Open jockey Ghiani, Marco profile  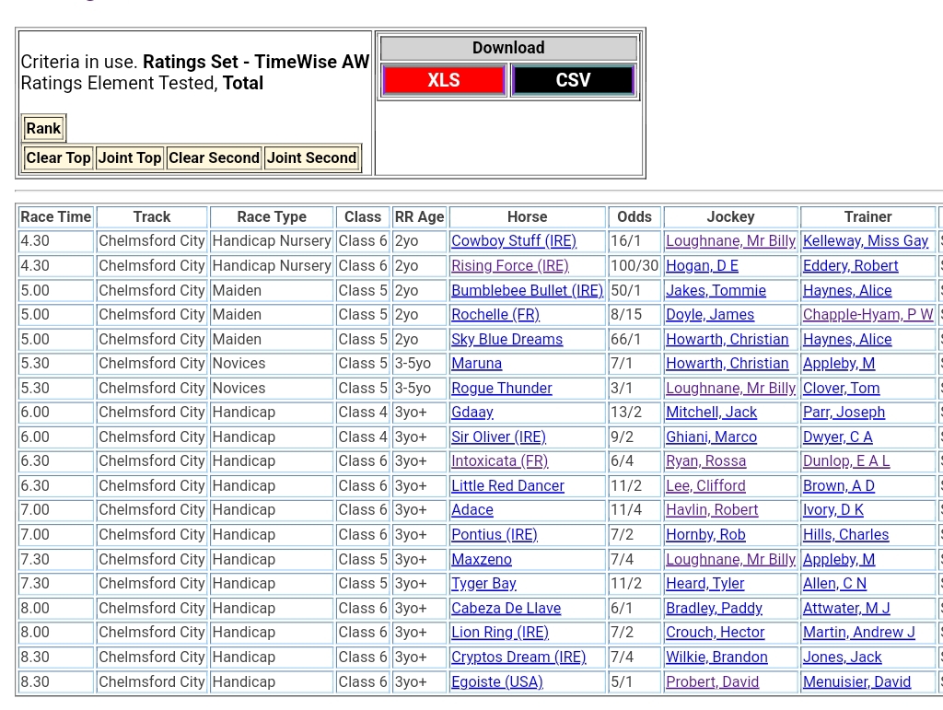711,437
